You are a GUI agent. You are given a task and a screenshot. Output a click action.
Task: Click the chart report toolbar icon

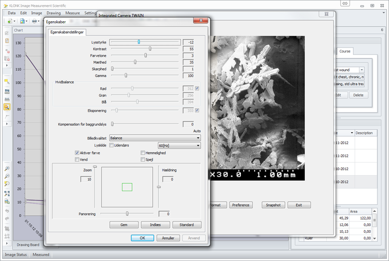(22, 21)
